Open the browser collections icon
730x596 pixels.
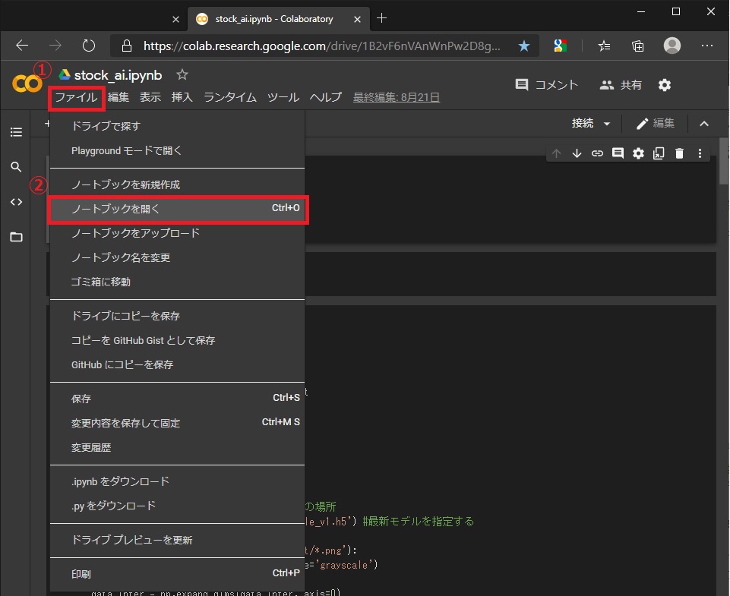click(638, 46)
